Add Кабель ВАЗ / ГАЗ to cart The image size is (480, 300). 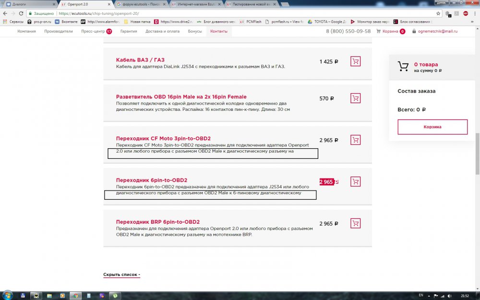click(355, 61)
